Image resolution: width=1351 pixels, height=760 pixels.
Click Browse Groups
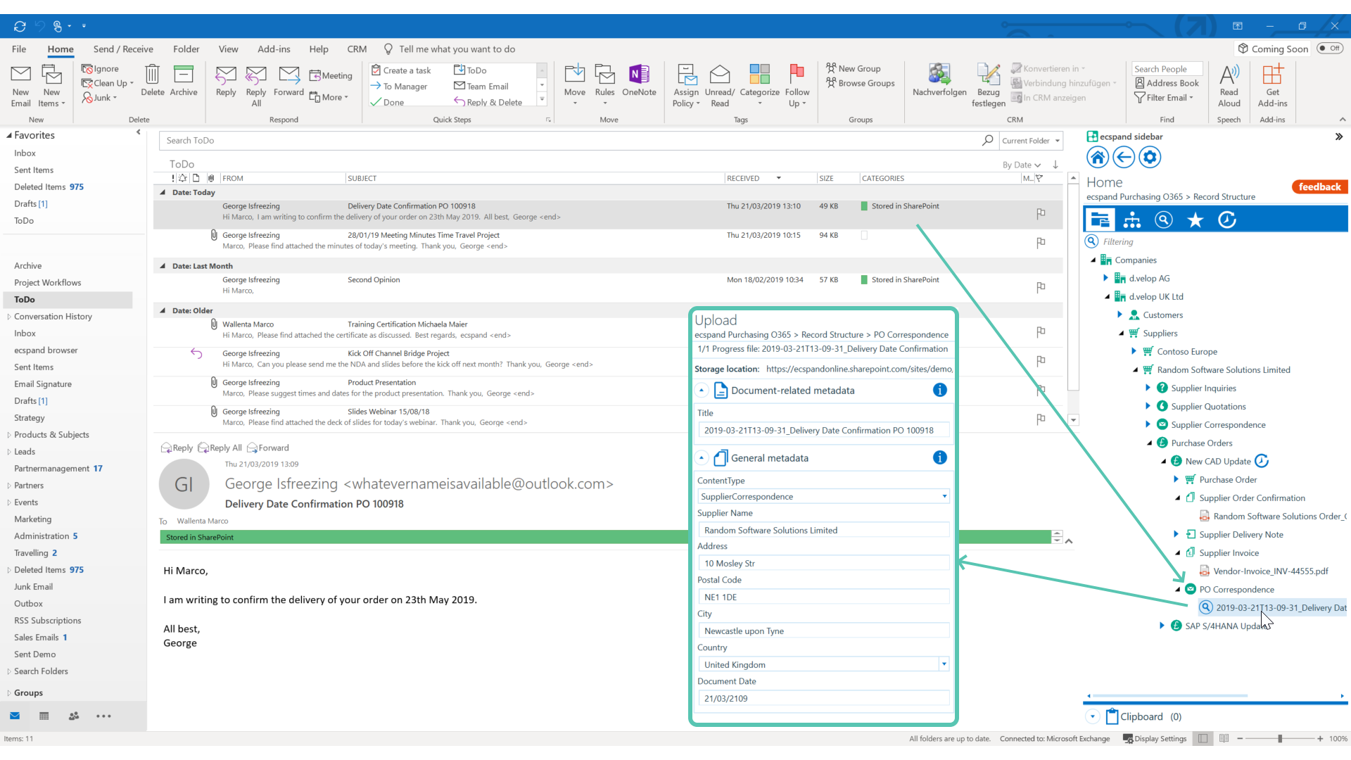860,83
